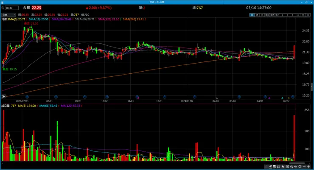Click the eye view icon in bottom toolbar

pyautogui.click(x=296, y=167)
